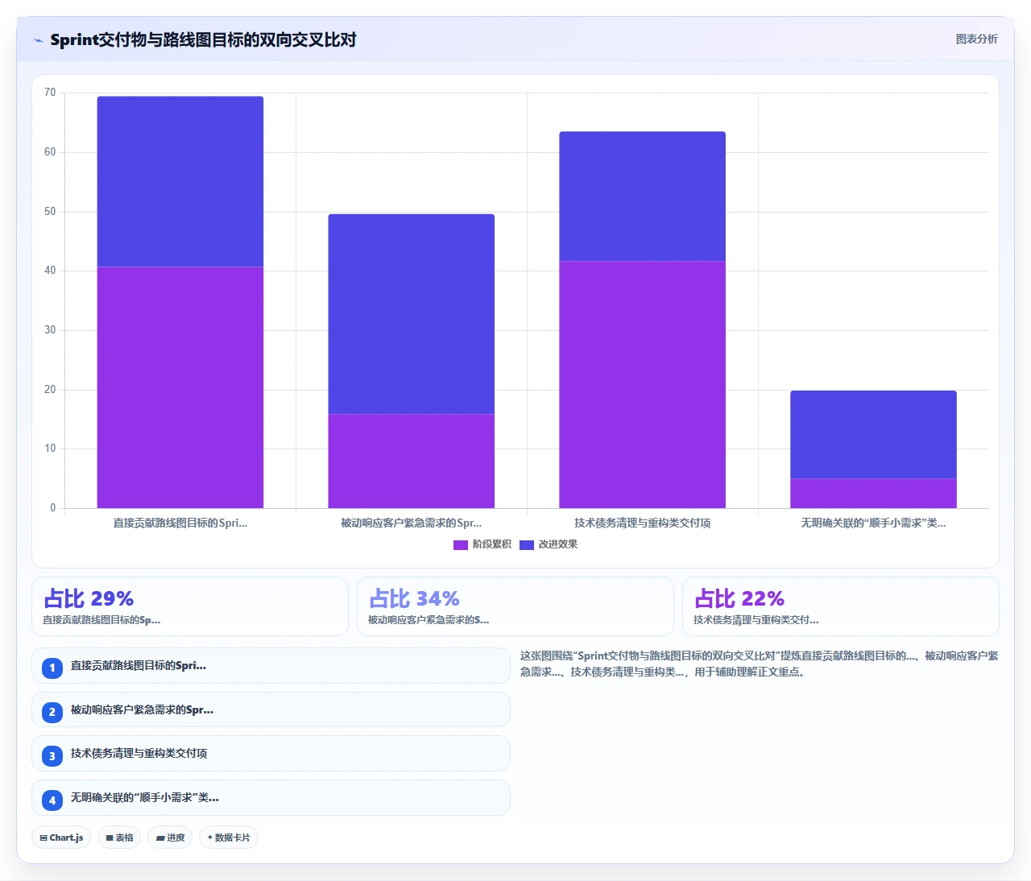Select list item 无明确关联的“顺手小需求”类
The height and width of the screenshot is (881, 1031).
[x=271, y=797]
